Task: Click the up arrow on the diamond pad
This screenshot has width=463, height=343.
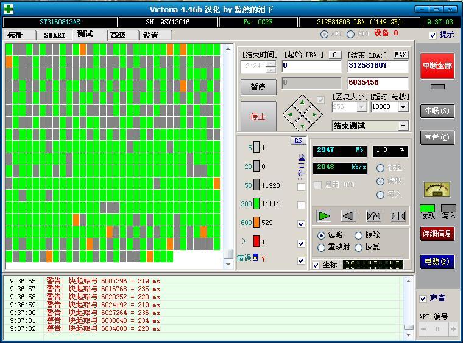Action: coord(302,103)
